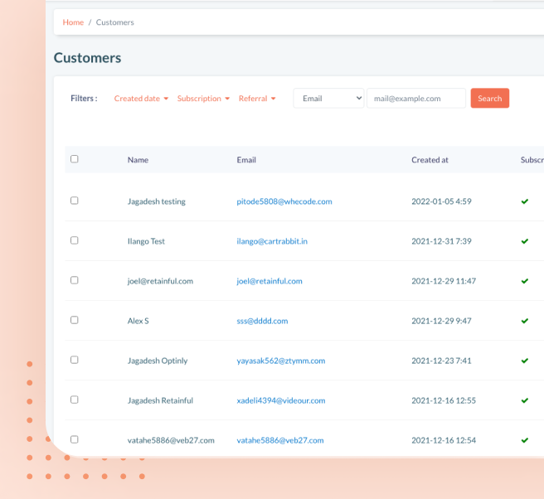Tick the Jagadesh Retainful row checkbox
The height and width of the screenshot is (499, 544).
[x=75, y=400]
